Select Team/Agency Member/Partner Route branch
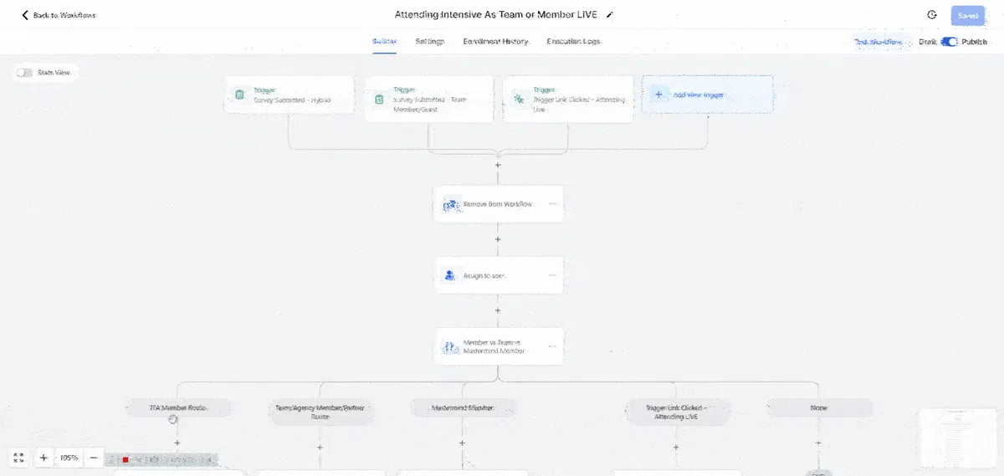 tap(320, 412)
